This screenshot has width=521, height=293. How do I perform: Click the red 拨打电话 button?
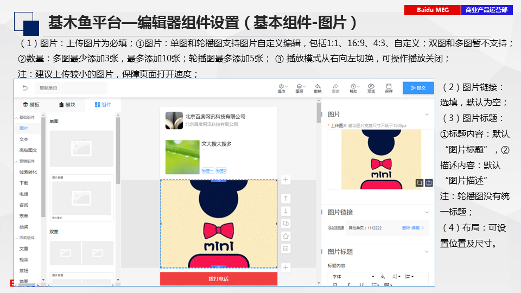point(219,279)
